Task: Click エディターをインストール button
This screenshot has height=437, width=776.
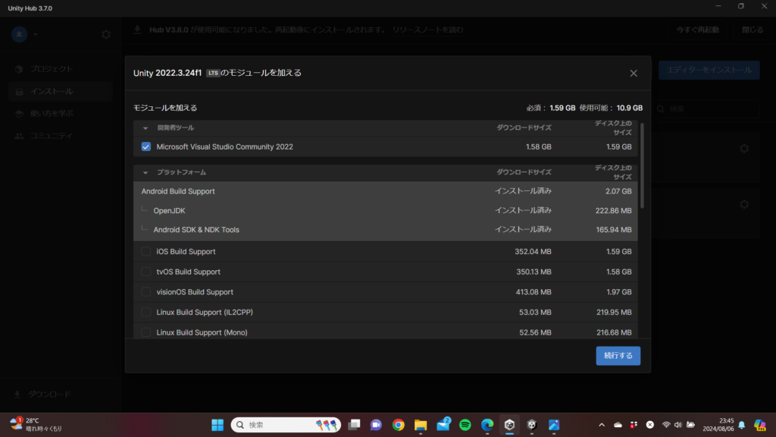Action: tap(709, 70)
